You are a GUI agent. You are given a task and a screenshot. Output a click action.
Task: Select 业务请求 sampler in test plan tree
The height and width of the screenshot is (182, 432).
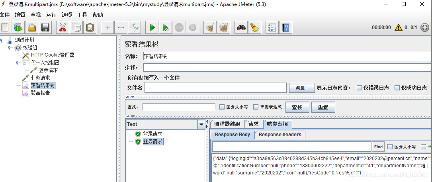click(x=40, y=78)
